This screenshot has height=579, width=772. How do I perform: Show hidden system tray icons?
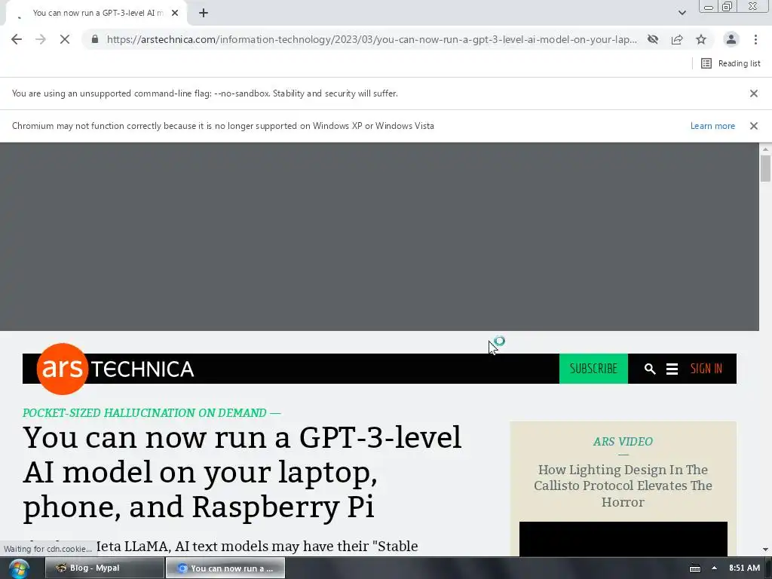[714, 568]
